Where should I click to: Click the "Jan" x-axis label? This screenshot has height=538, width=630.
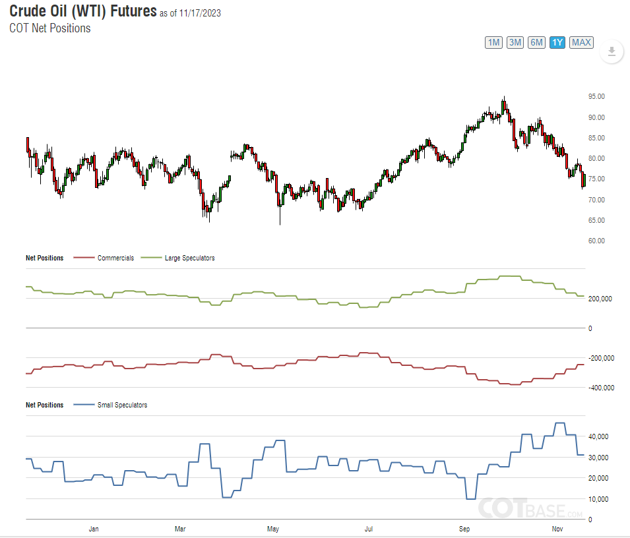[94, 528]
